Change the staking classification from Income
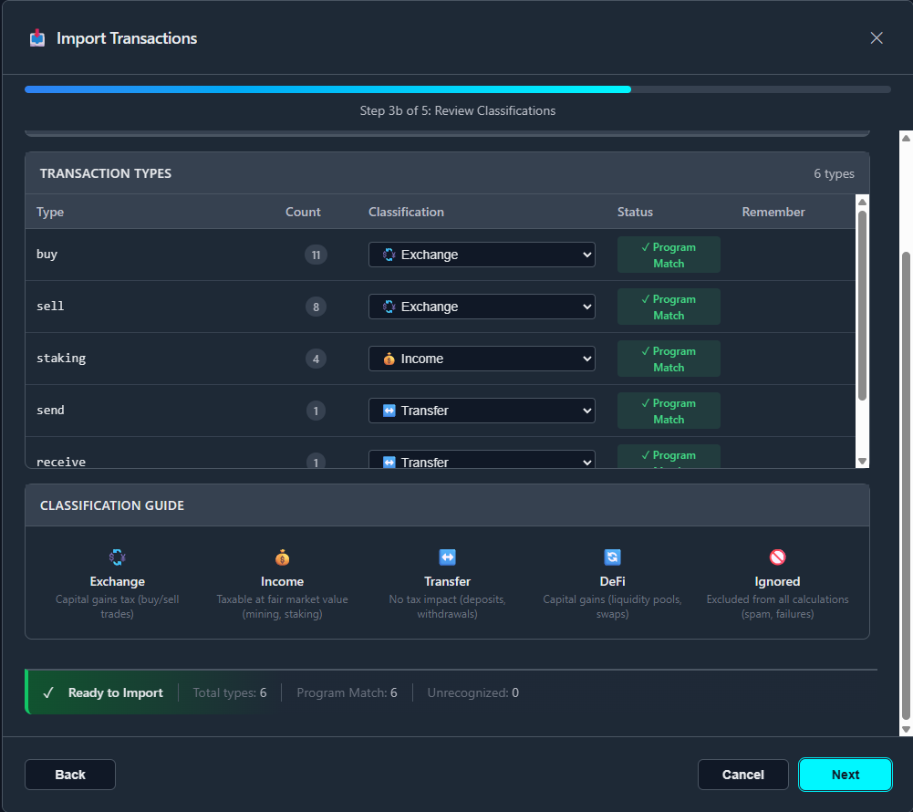The height and width of the screenshot is (812, 913). pyautogui.click(x=482, y=359)
